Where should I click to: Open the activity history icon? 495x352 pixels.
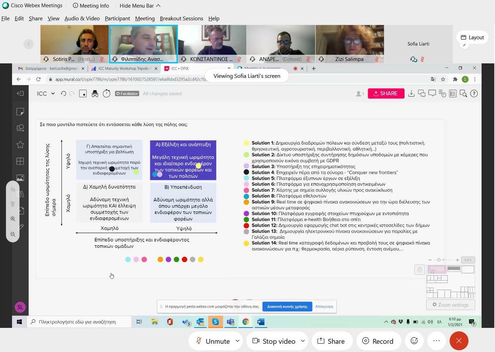pyautogui.click(x=442, y=93)
